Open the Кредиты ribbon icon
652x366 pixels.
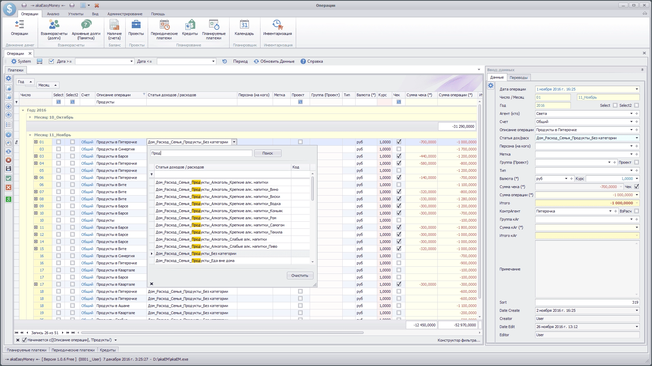(x=190, y=28)
